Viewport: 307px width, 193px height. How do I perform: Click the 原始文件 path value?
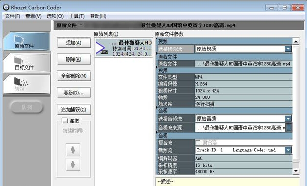pos(243,64)
